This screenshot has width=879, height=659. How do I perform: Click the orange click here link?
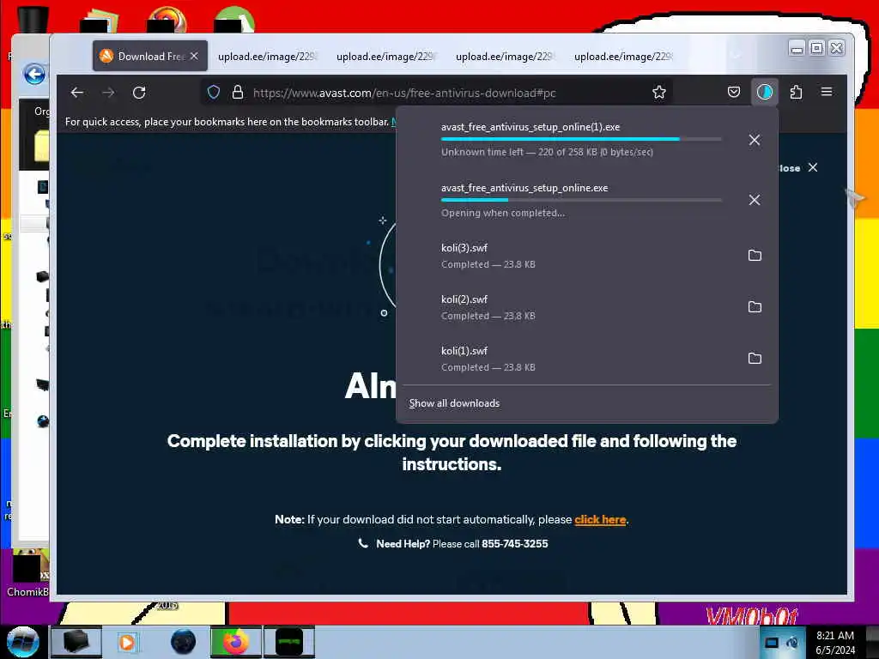600,519
